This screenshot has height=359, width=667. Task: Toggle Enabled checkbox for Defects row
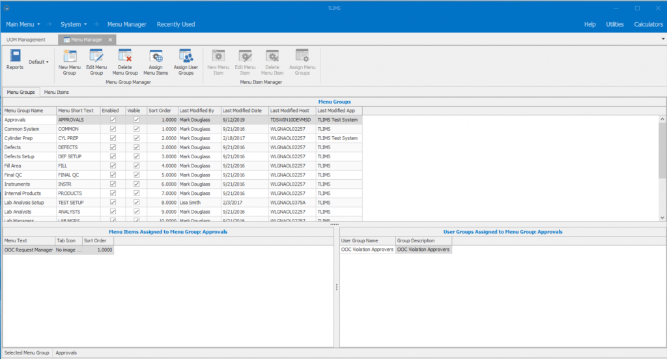pyautogui.click(x=113, y=147)
